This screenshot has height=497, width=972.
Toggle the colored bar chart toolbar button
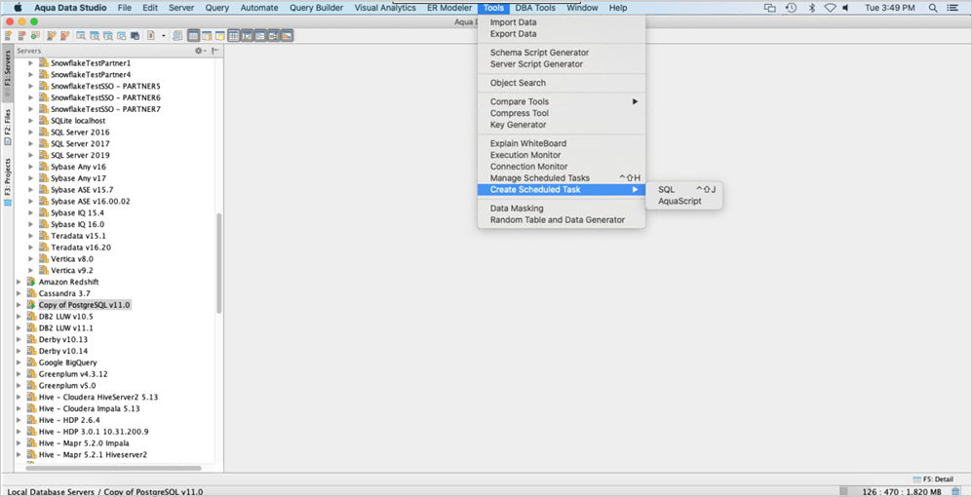pyautogui.click(x=287, y=36)
